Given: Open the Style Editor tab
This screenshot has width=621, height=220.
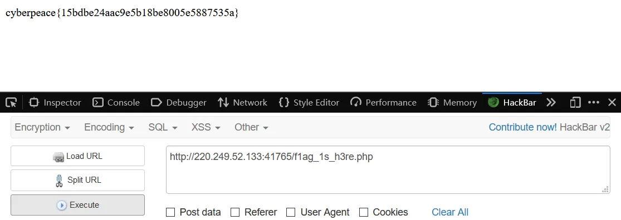Looking at the screenshot, I should point(309,103).
